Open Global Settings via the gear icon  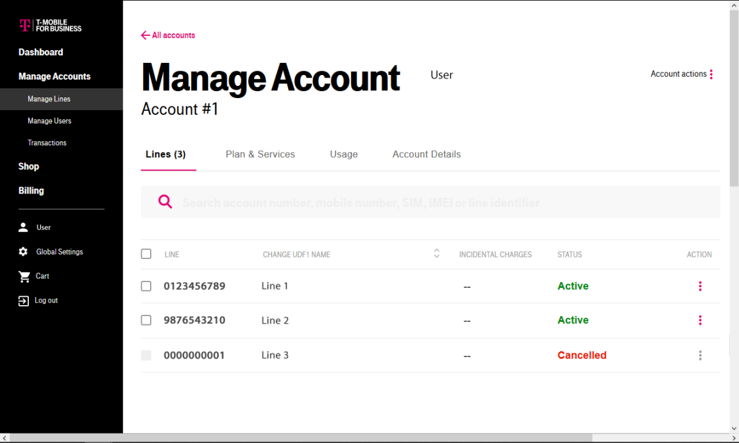coord(24,251)
